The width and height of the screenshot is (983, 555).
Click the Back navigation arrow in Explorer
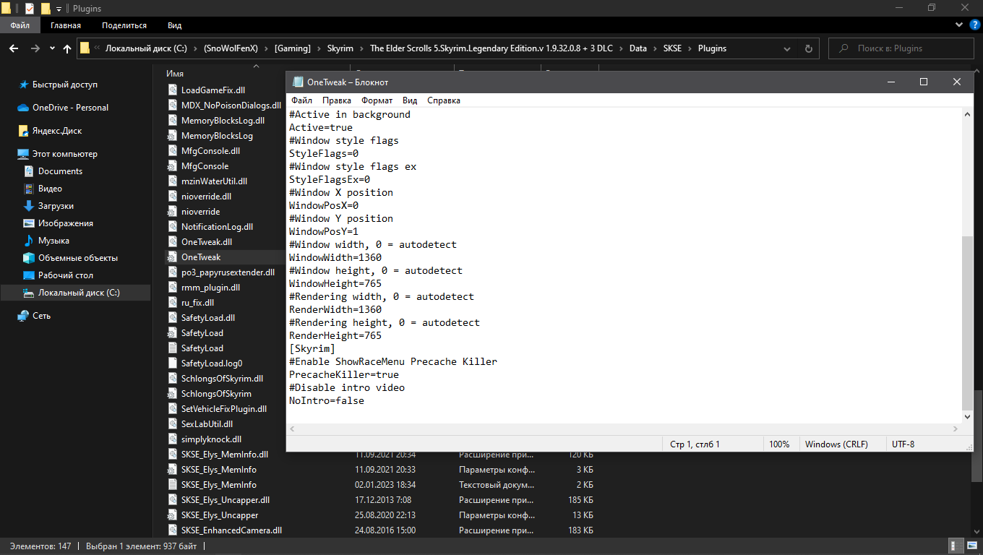[12, 48]
